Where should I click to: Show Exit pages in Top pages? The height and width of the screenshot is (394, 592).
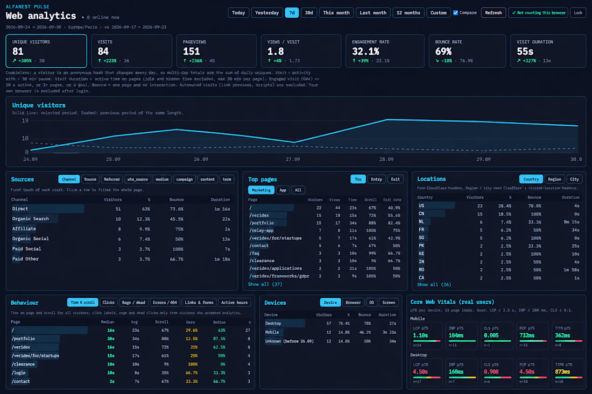396,180
